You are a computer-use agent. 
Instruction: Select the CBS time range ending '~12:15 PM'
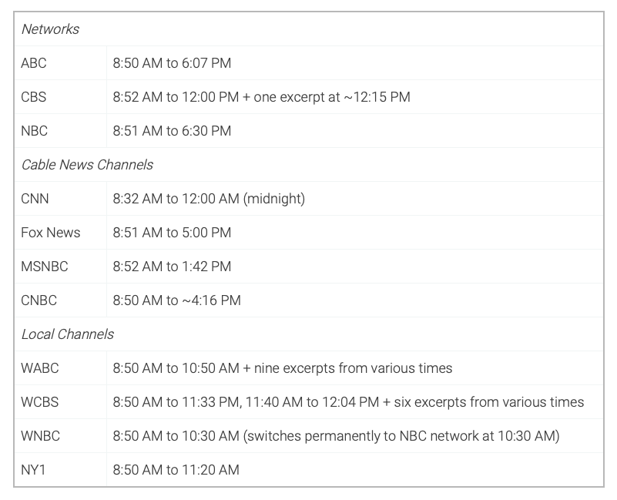click(262, 97)
